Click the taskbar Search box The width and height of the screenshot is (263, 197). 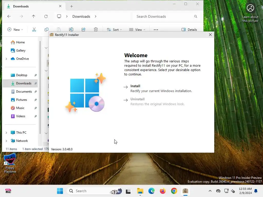click(x=95, y=191)
